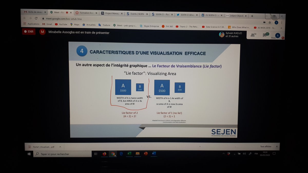Click Sylvain KADJO participant thumbnail
The image size is (308, 173).
point(222,34)
